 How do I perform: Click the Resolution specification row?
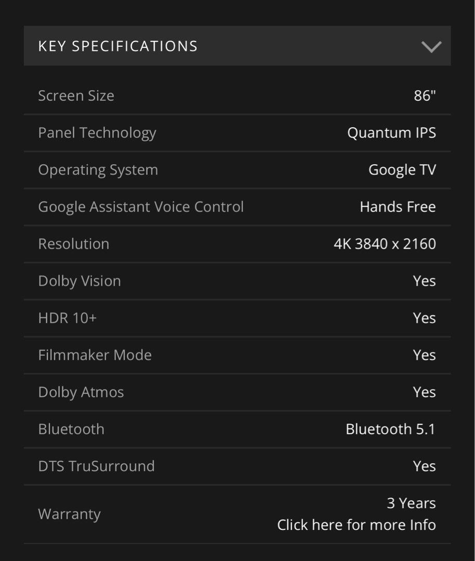click(73, 244)
